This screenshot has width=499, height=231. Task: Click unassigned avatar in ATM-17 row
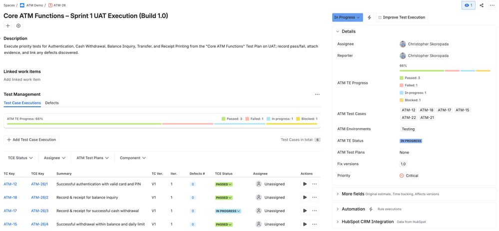coord(259,211)
